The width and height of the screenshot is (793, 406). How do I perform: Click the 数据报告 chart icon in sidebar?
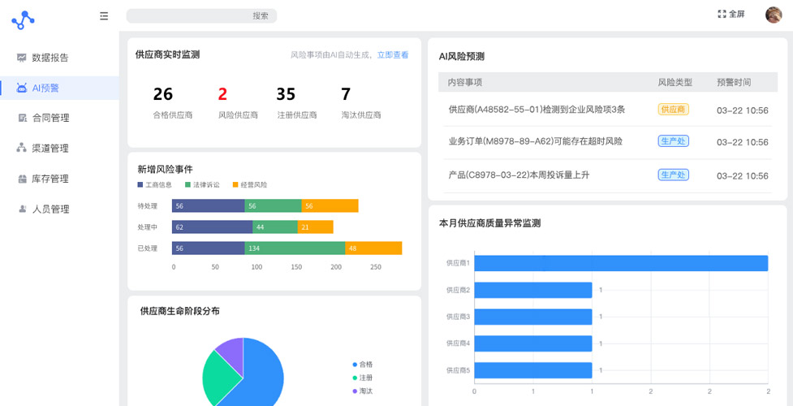(x=22, y=58)
